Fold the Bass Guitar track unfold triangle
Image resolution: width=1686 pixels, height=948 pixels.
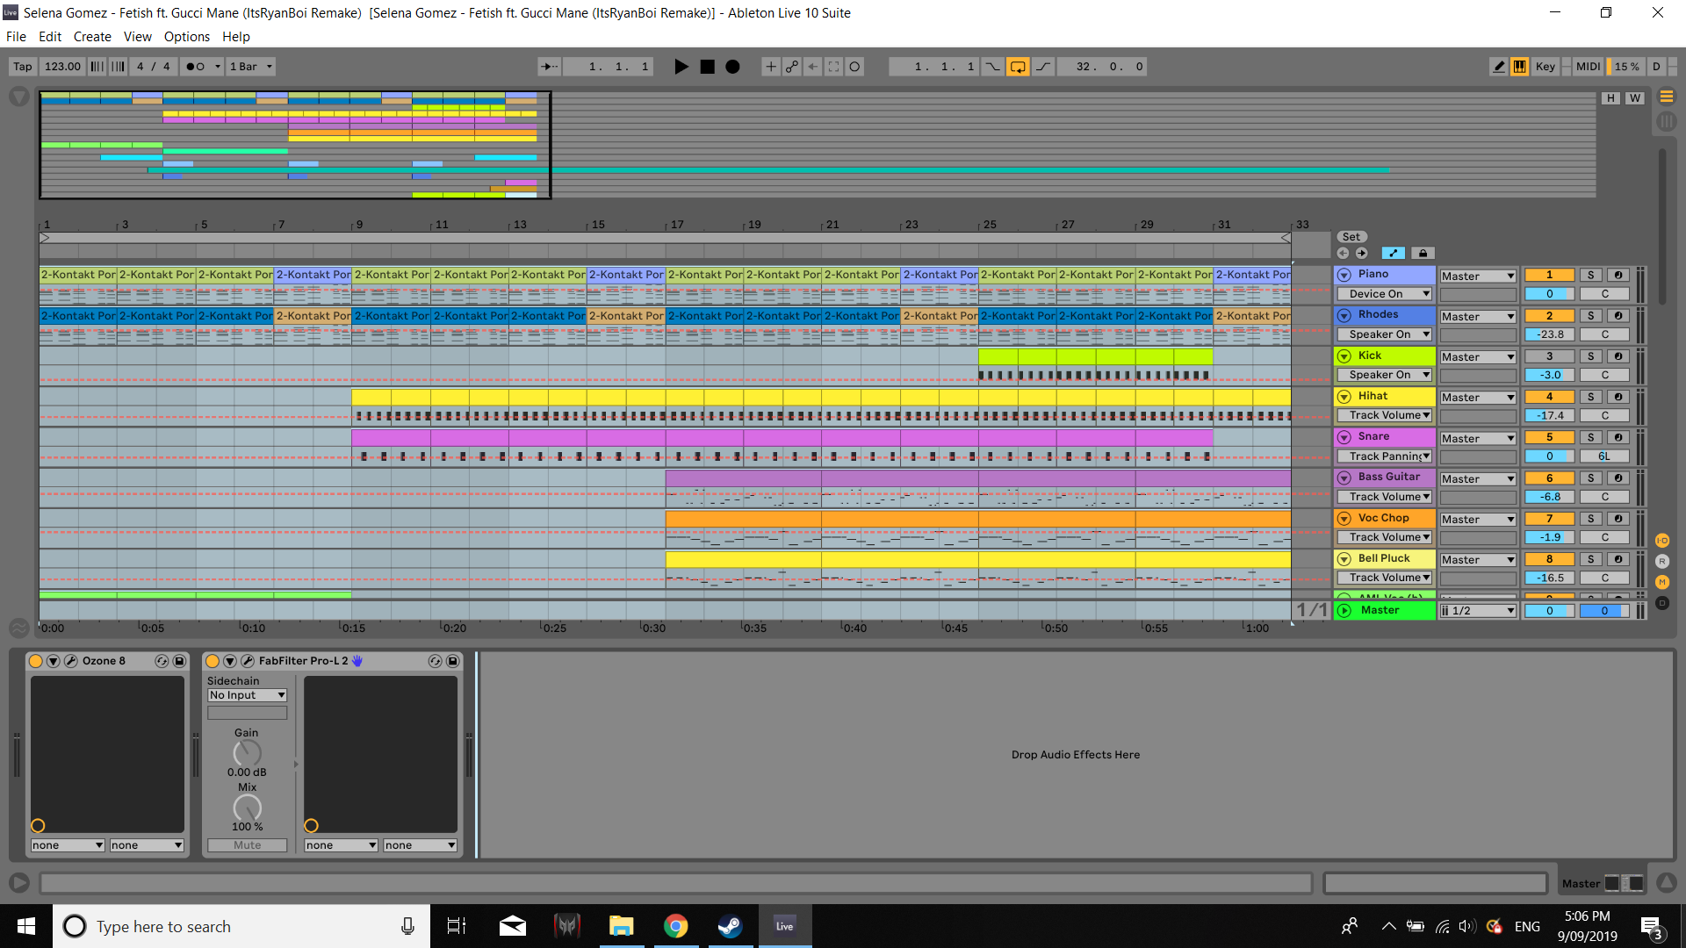(1344, 478)
